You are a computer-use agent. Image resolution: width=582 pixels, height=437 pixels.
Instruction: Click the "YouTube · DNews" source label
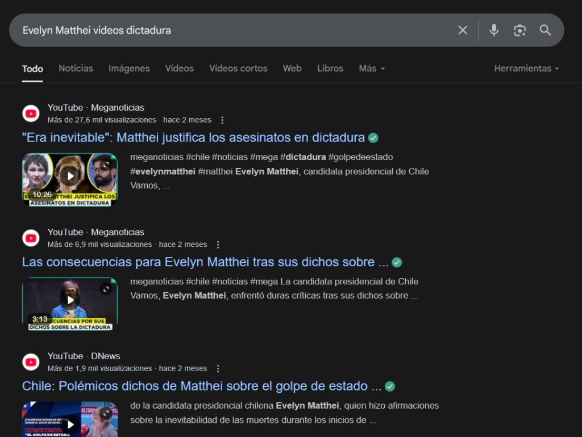click(x=84, y=356)
